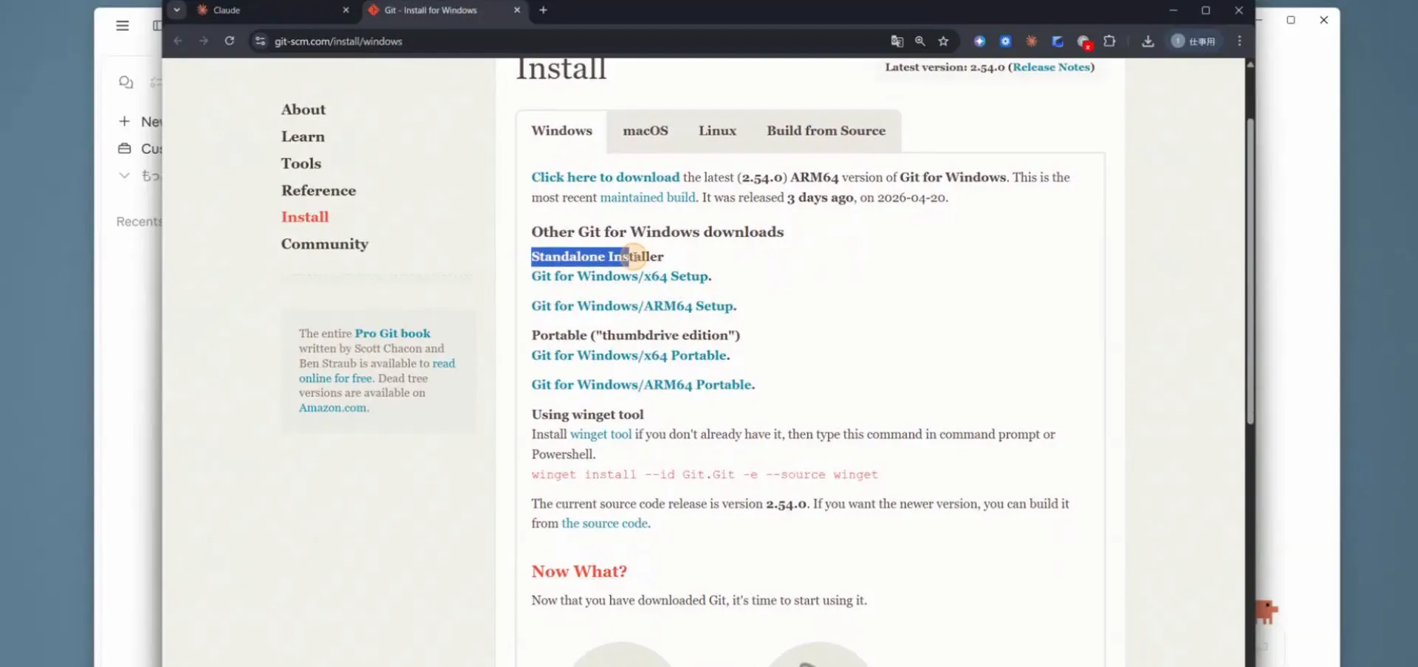Open chats icon in background Claude window
The image size is (1418, 667).
126,82
